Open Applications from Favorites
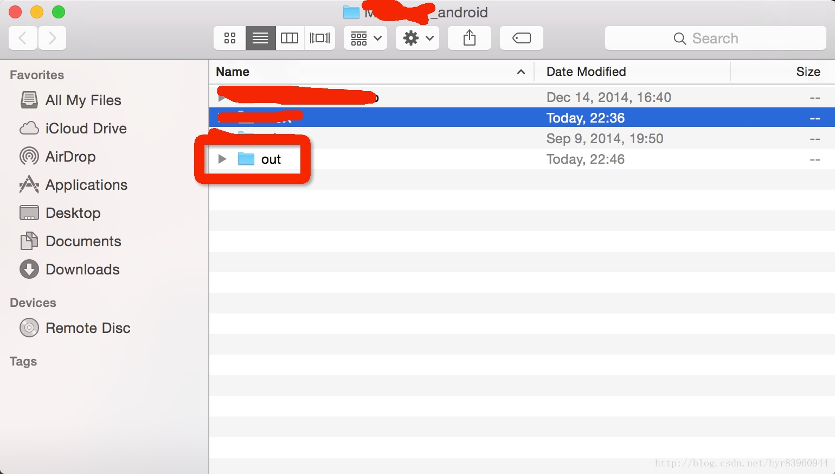 click(x=86, y=185)
